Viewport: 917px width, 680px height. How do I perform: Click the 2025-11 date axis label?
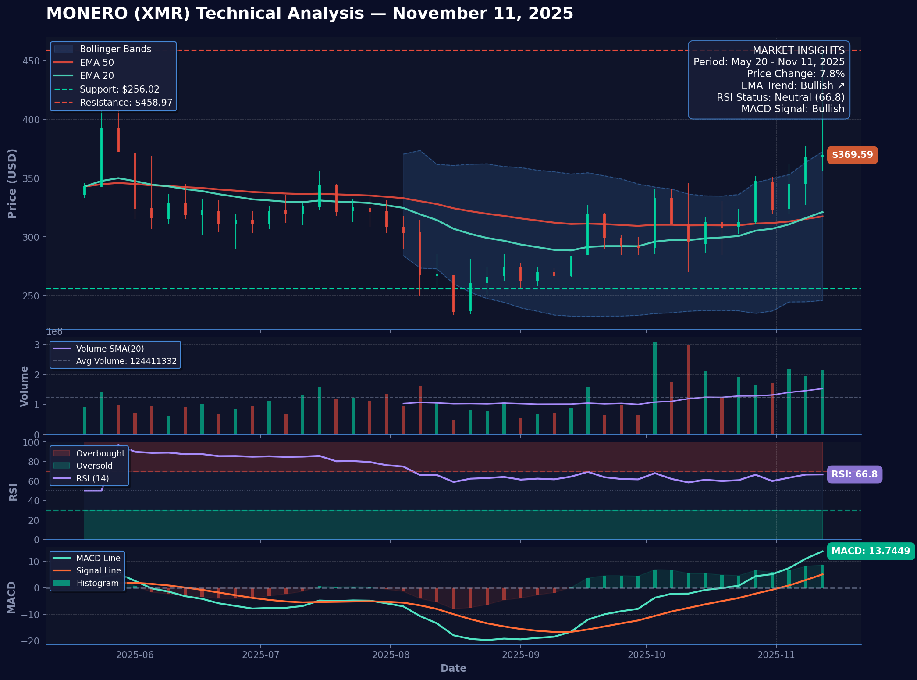point(776,655)
